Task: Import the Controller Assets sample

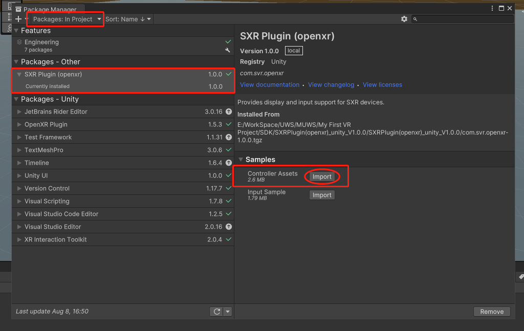Action: 322,176
